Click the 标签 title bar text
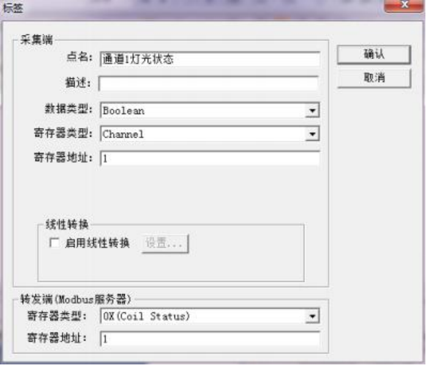The width and height of the screenshot is (426, 365). coord(13,8)
